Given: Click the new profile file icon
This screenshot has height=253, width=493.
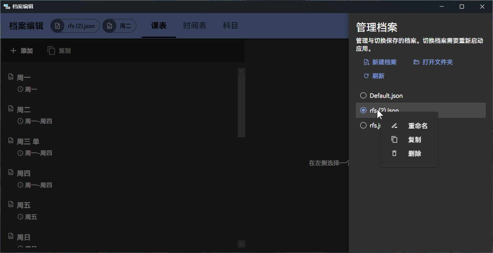Looking at the screenshot, I should pyautogui.click(x=366, y=62).
